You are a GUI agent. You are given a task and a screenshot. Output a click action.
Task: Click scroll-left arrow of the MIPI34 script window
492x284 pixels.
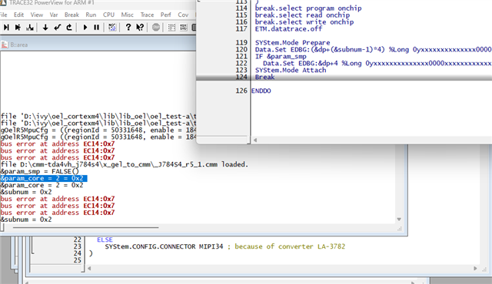89,269
